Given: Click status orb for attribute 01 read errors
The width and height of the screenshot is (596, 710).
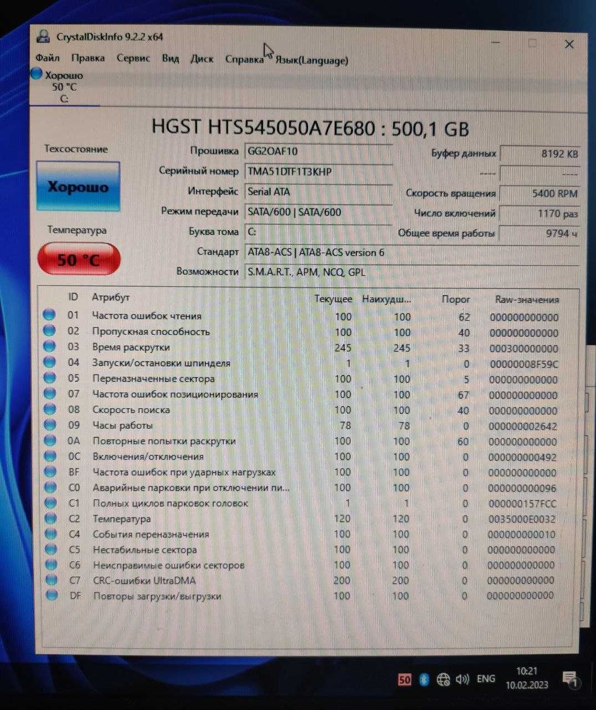Looking at the screenshot, I should (x=49, y=315).
